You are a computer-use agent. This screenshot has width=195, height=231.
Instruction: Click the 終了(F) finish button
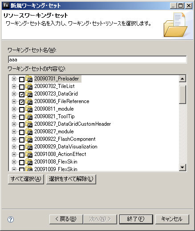(x=136, y=219)
